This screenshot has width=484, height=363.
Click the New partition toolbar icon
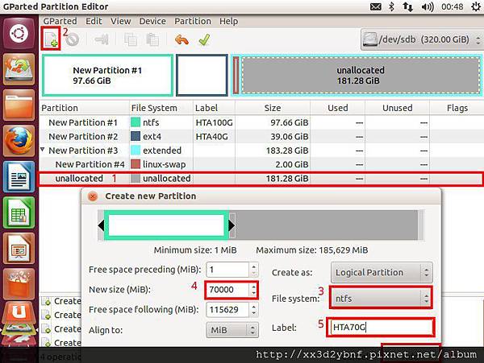click(51, 39)
